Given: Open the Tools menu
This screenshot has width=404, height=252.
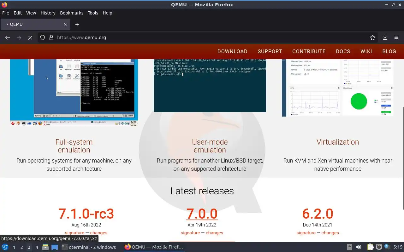Looking at the screenshot, I should pos(93,13).
